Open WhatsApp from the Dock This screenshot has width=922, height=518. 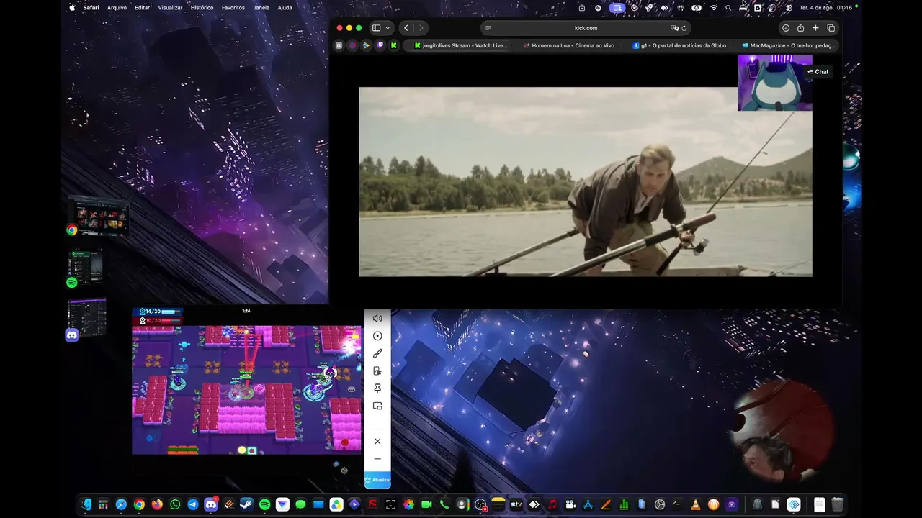point(175,505)
